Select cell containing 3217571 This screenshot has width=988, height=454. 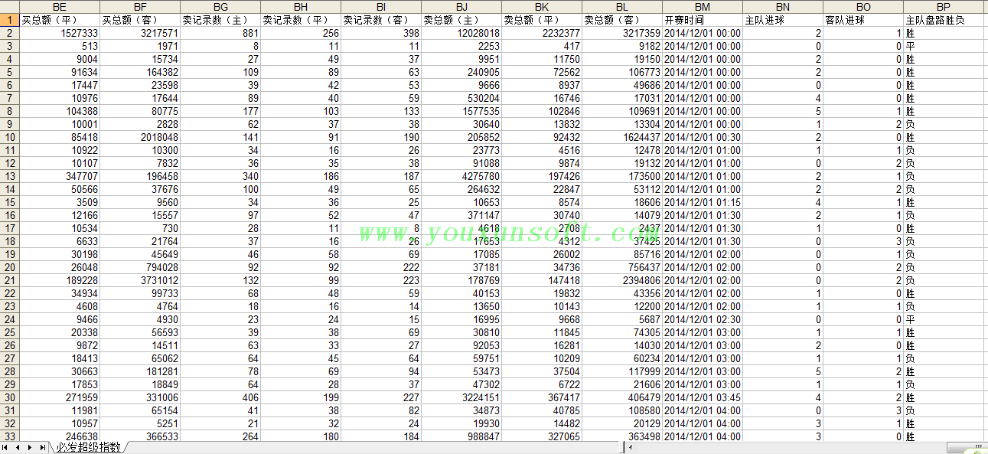(140, 33)
